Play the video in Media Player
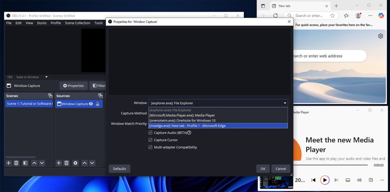 [x=325, y=180]
